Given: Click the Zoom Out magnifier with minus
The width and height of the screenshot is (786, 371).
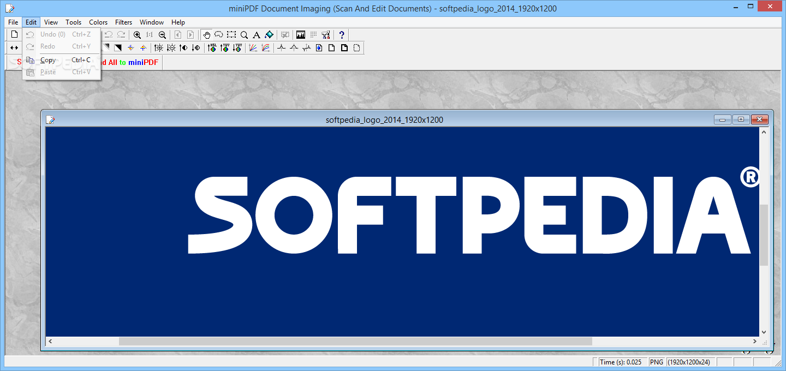Looking at the screenshot, I should [x=162, y=34].
